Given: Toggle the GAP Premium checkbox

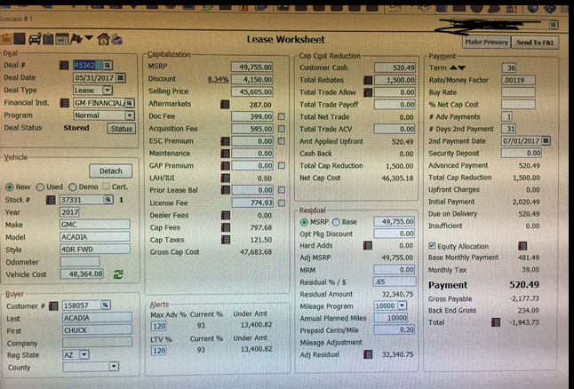Looking at the screenshot, I should tap(281, 165).
